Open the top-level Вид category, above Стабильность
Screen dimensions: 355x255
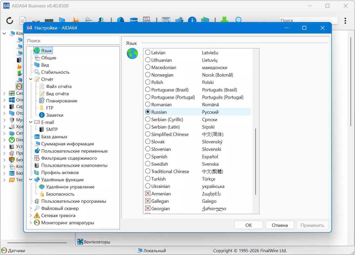click(42, 65)
